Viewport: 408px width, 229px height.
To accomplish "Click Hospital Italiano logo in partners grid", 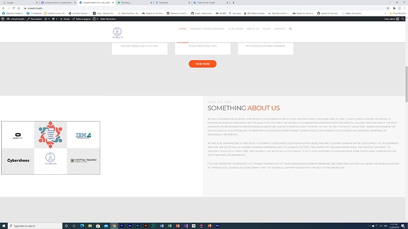I will point(83,161).
